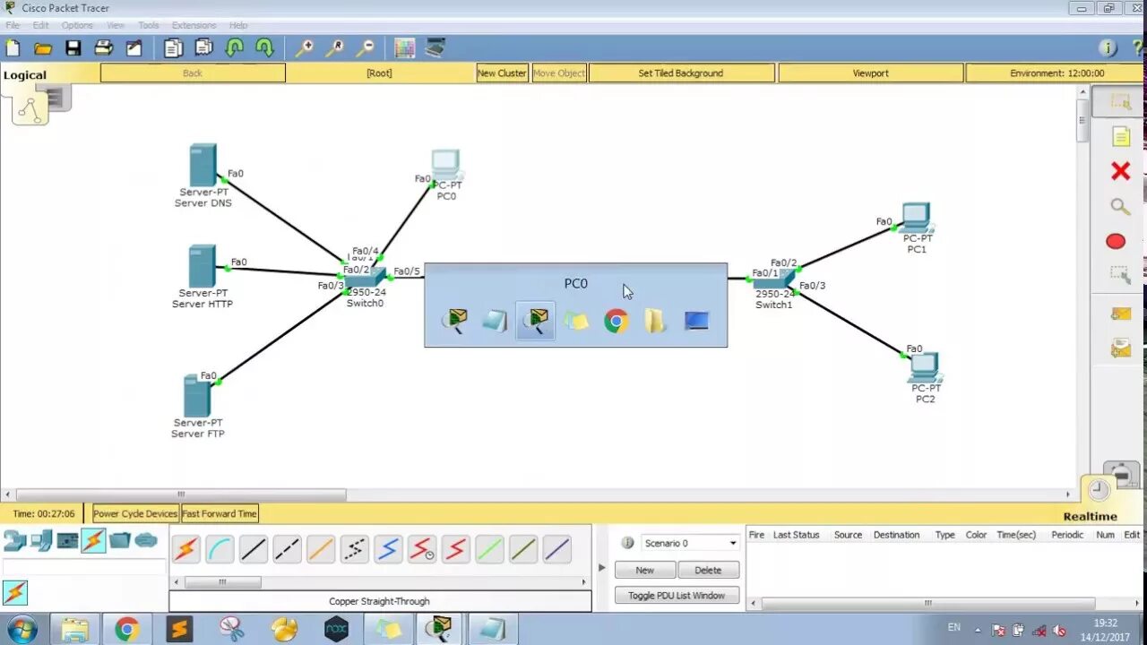Open the File menu

(x=13, y=25)
